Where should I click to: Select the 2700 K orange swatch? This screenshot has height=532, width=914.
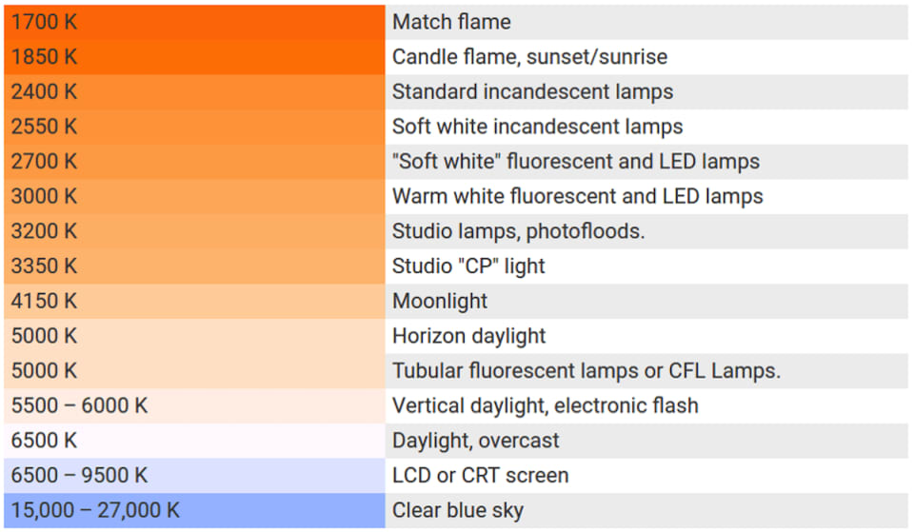(194, 162)
